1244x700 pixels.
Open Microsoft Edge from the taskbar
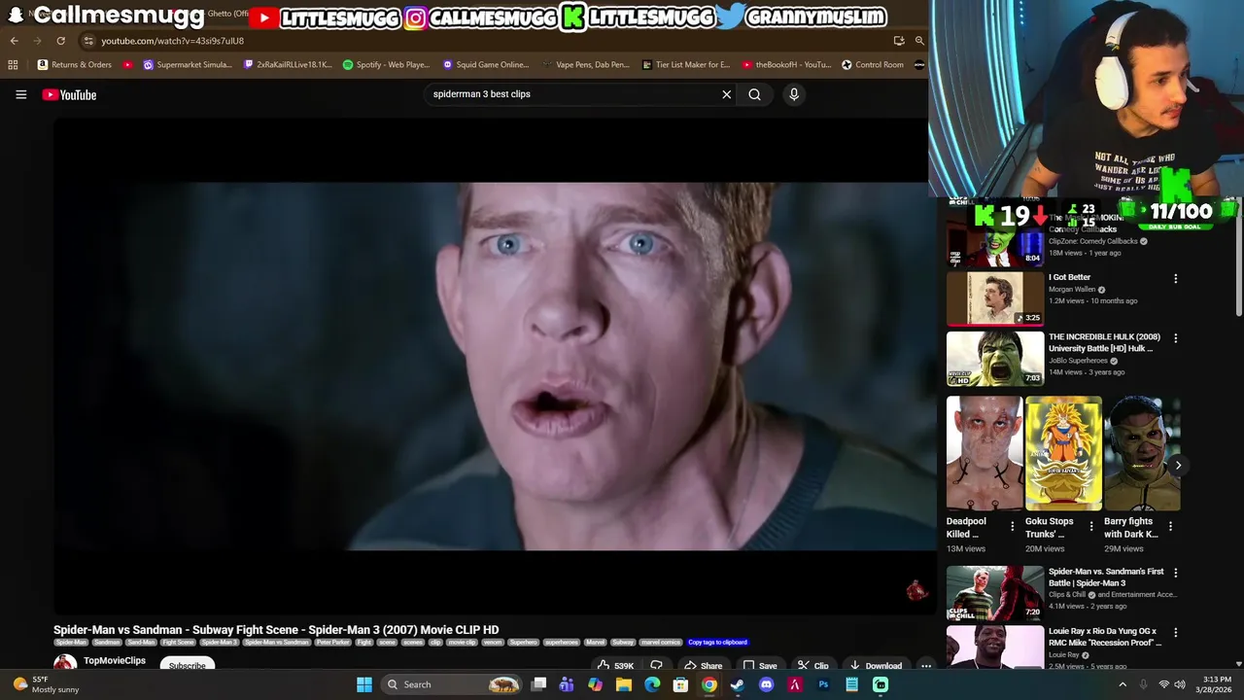pyautogui.click(x=652, y=684)
